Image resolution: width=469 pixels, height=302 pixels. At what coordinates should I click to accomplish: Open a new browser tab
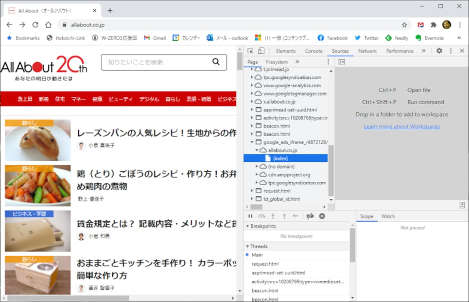110,11
